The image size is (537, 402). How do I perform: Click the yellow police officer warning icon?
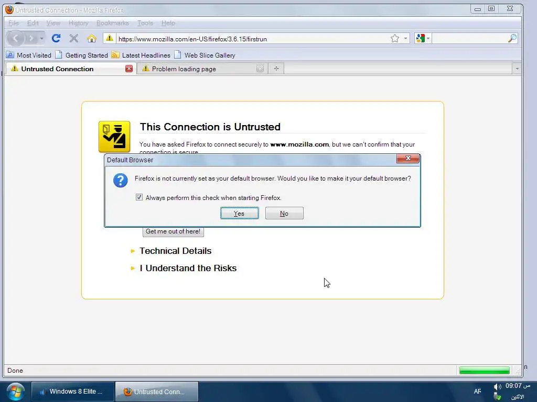pos(114,137)
